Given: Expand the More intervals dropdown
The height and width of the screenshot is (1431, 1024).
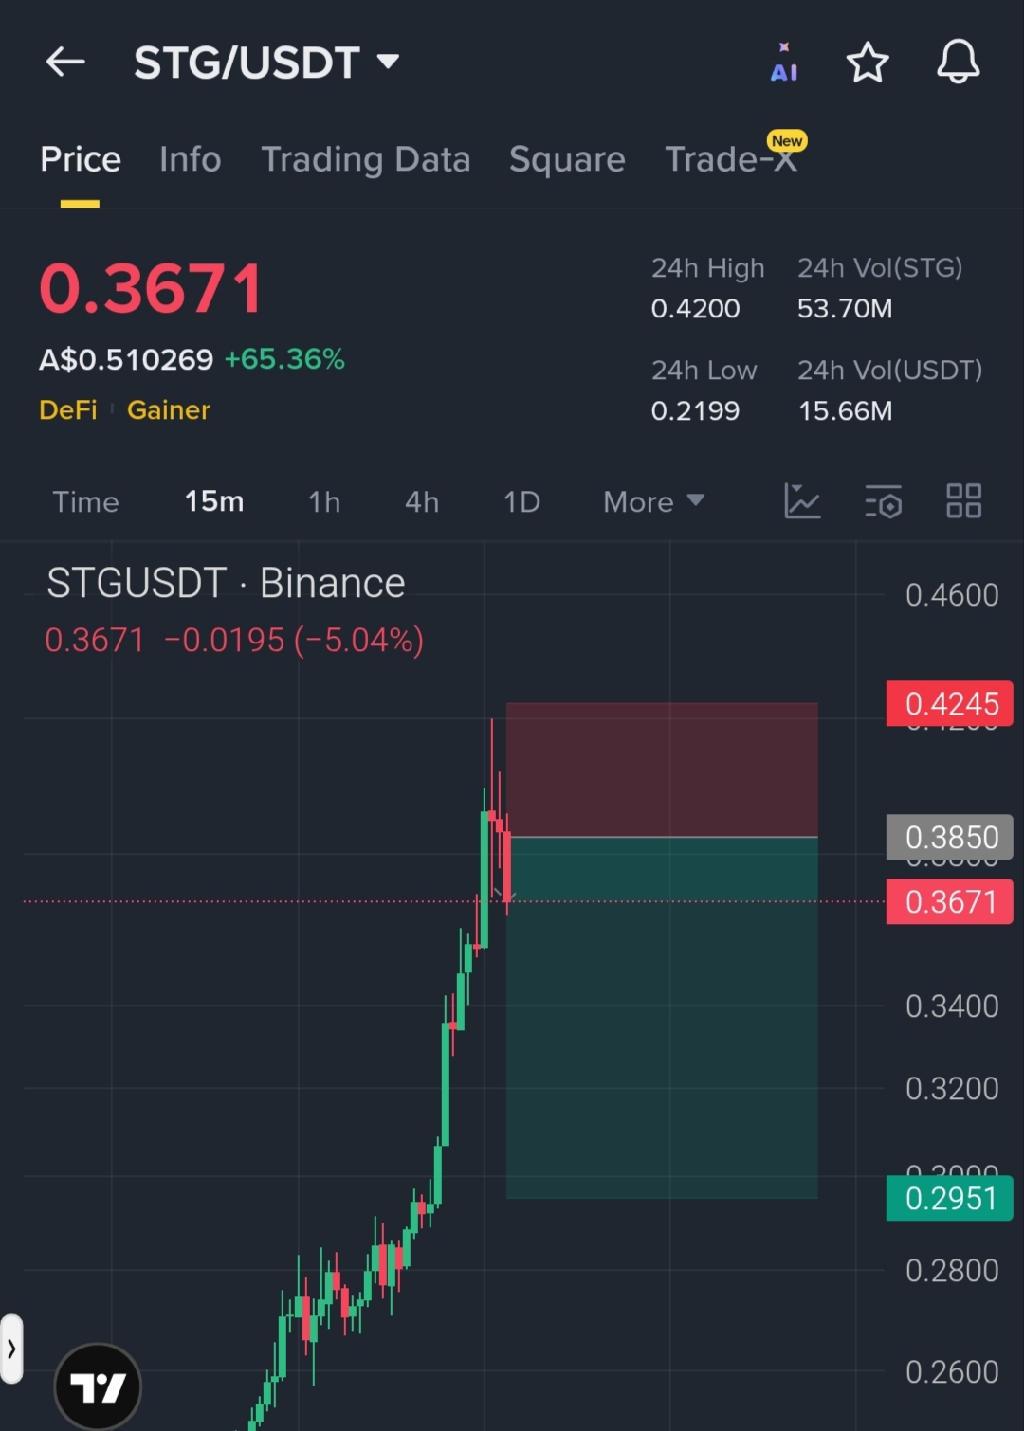Looking at the screenshot, I should pyautogui.click(x=653, y=501).
